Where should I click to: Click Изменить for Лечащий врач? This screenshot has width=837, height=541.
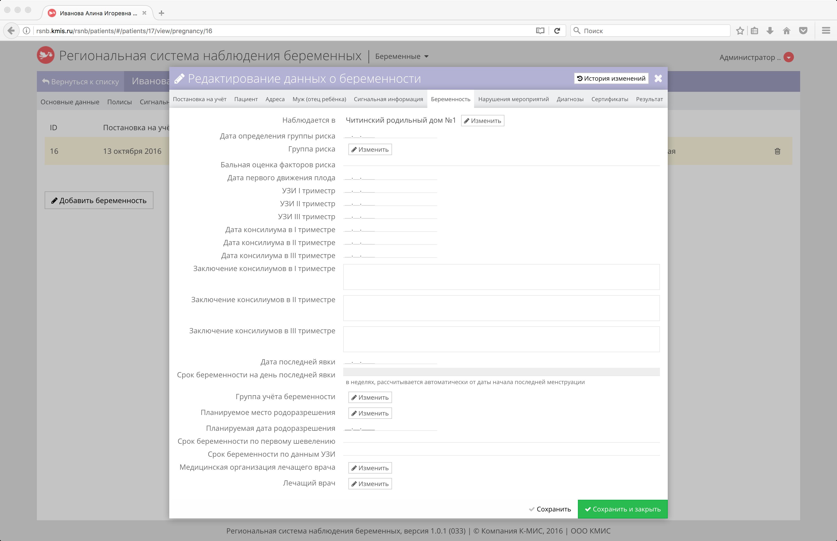(x=370, y=484)
